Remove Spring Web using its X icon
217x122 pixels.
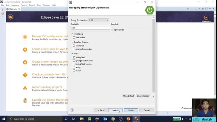point(112,29)
